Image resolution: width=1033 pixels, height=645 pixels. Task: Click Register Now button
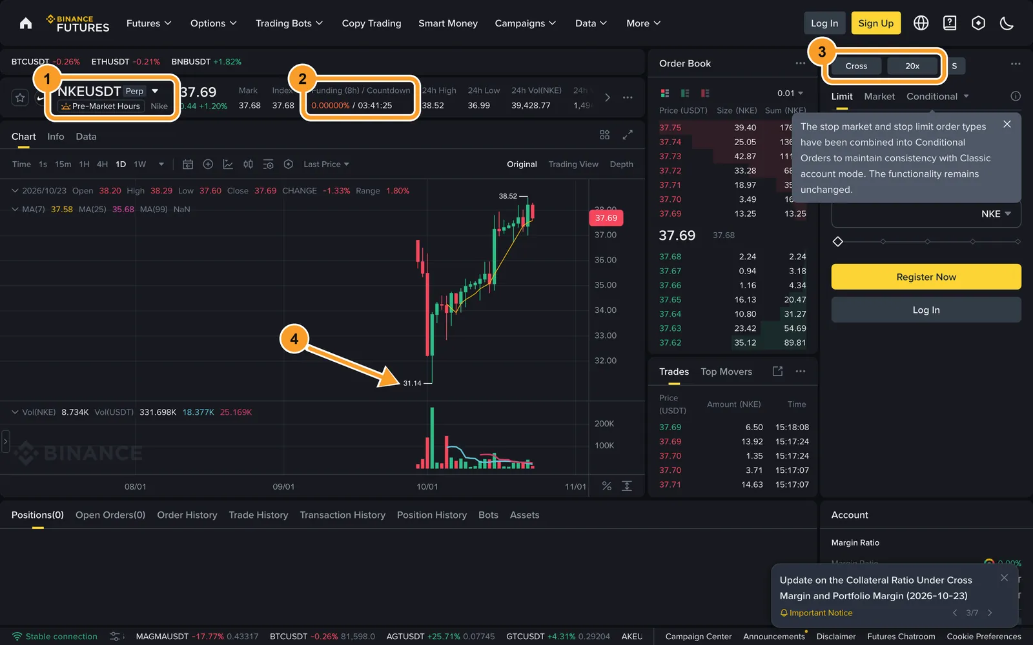coord(926,277)
